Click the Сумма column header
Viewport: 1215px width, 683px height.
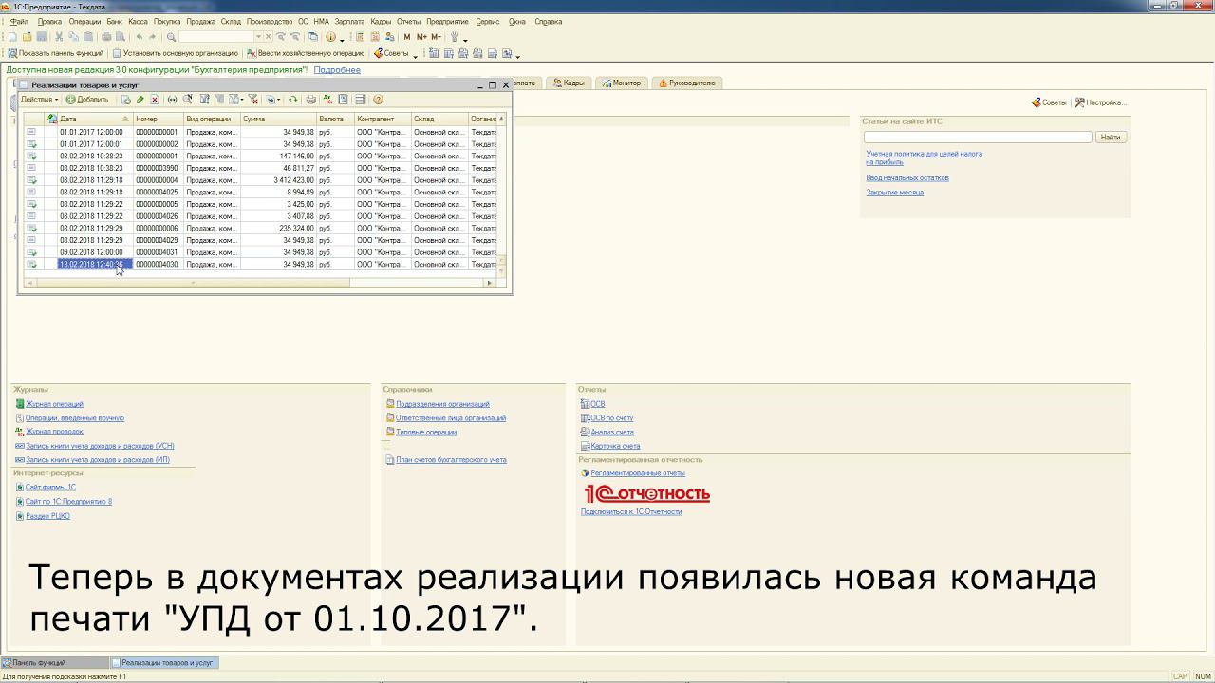tap(279, 119)
